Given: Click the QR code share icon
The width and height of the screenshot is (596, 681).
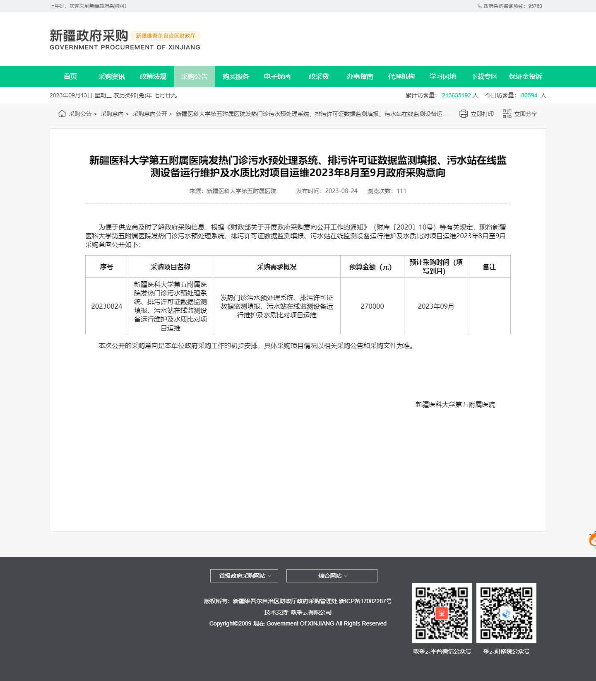Looking at the screenshot, I should (x=507, y=114).
